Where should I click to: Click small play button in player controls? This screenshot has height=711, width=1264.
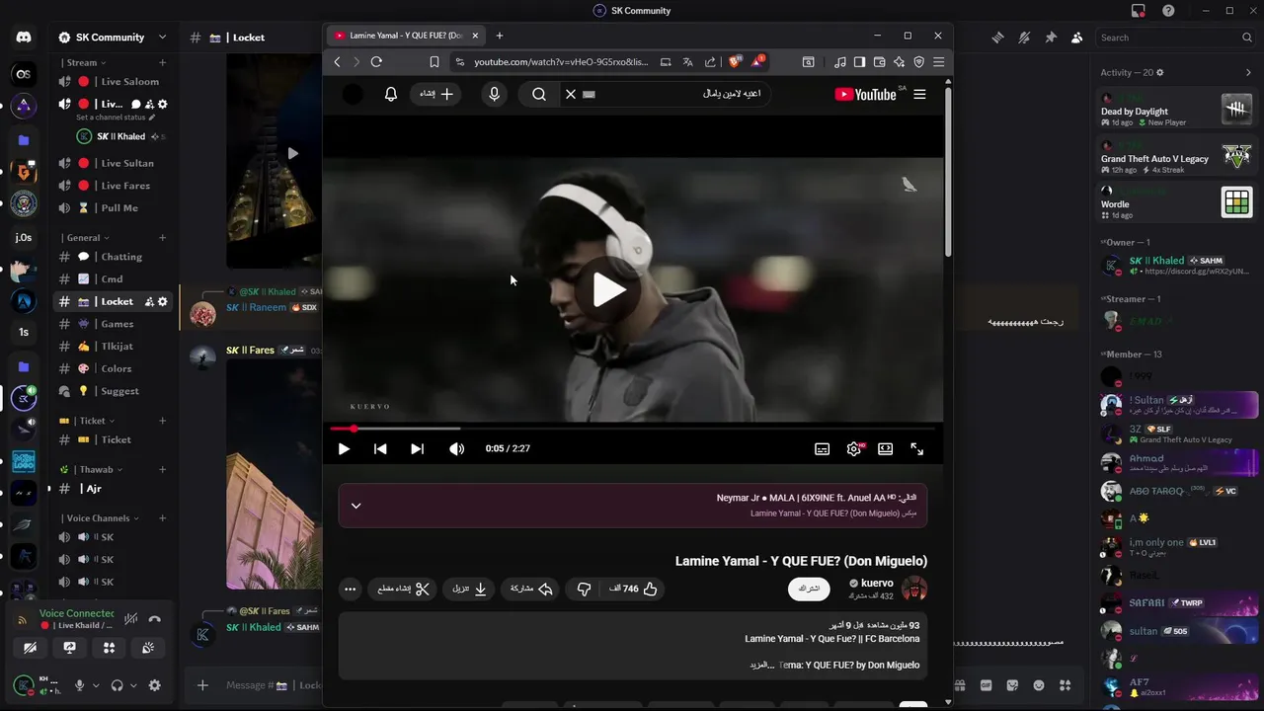(x=344, y=448)
